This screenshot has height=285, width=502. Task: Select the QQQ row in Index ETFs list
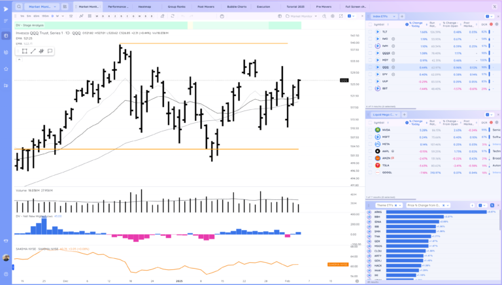pos(386,67)
